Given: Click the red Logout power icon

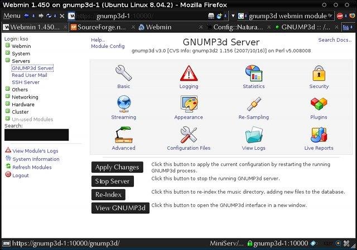Looking at the screenshot, I should 8,174.
